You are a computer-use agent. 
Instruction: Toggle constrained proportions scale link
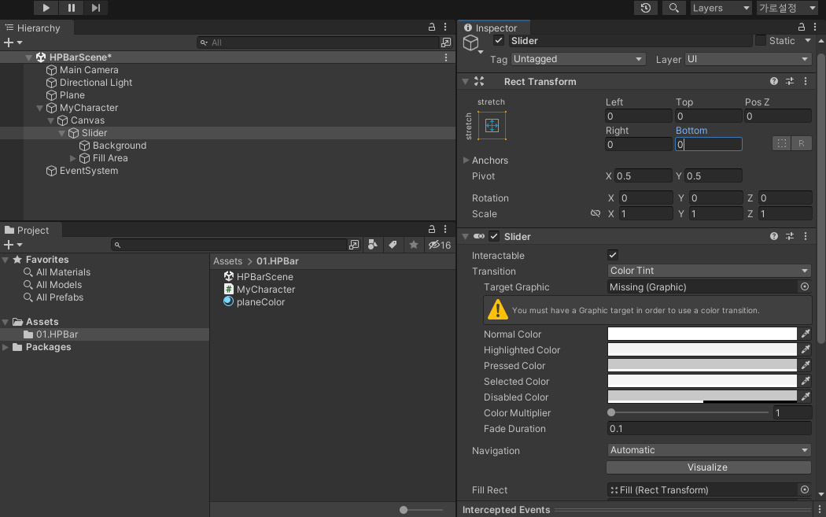click(x=596, y=213)
